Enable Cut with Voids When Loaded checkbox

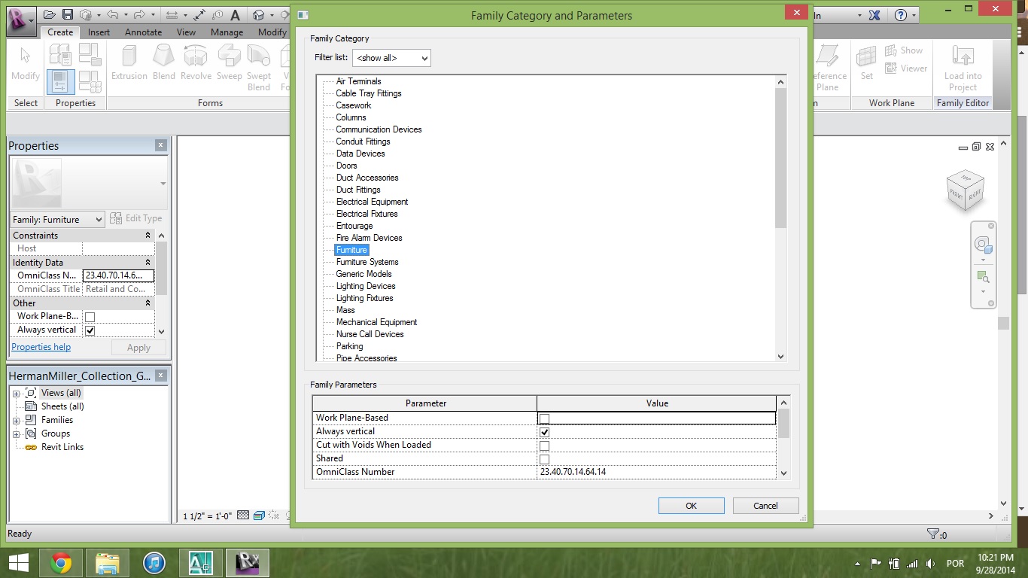(544, 446)
